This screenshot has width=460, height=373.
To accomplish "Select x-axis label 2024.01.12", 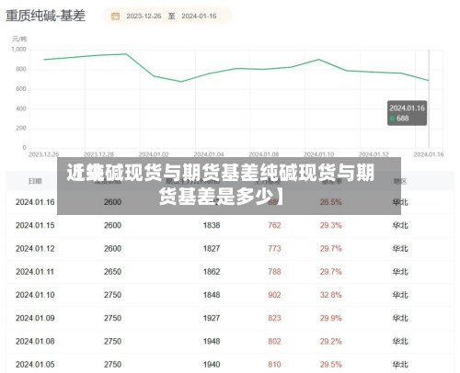I will [374, 154].
